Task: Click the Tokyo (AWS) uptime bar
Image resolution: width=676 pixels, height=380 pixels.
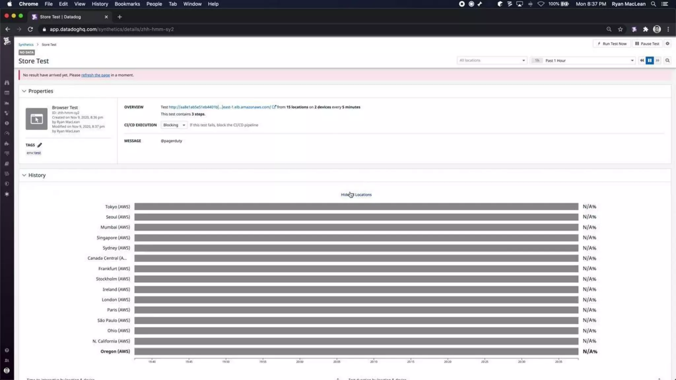Action: coord(356,206)
